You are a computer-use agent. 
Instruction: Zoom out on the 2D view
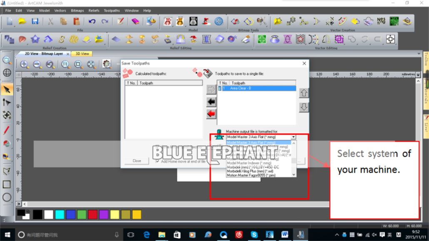(x=37, y=64)
